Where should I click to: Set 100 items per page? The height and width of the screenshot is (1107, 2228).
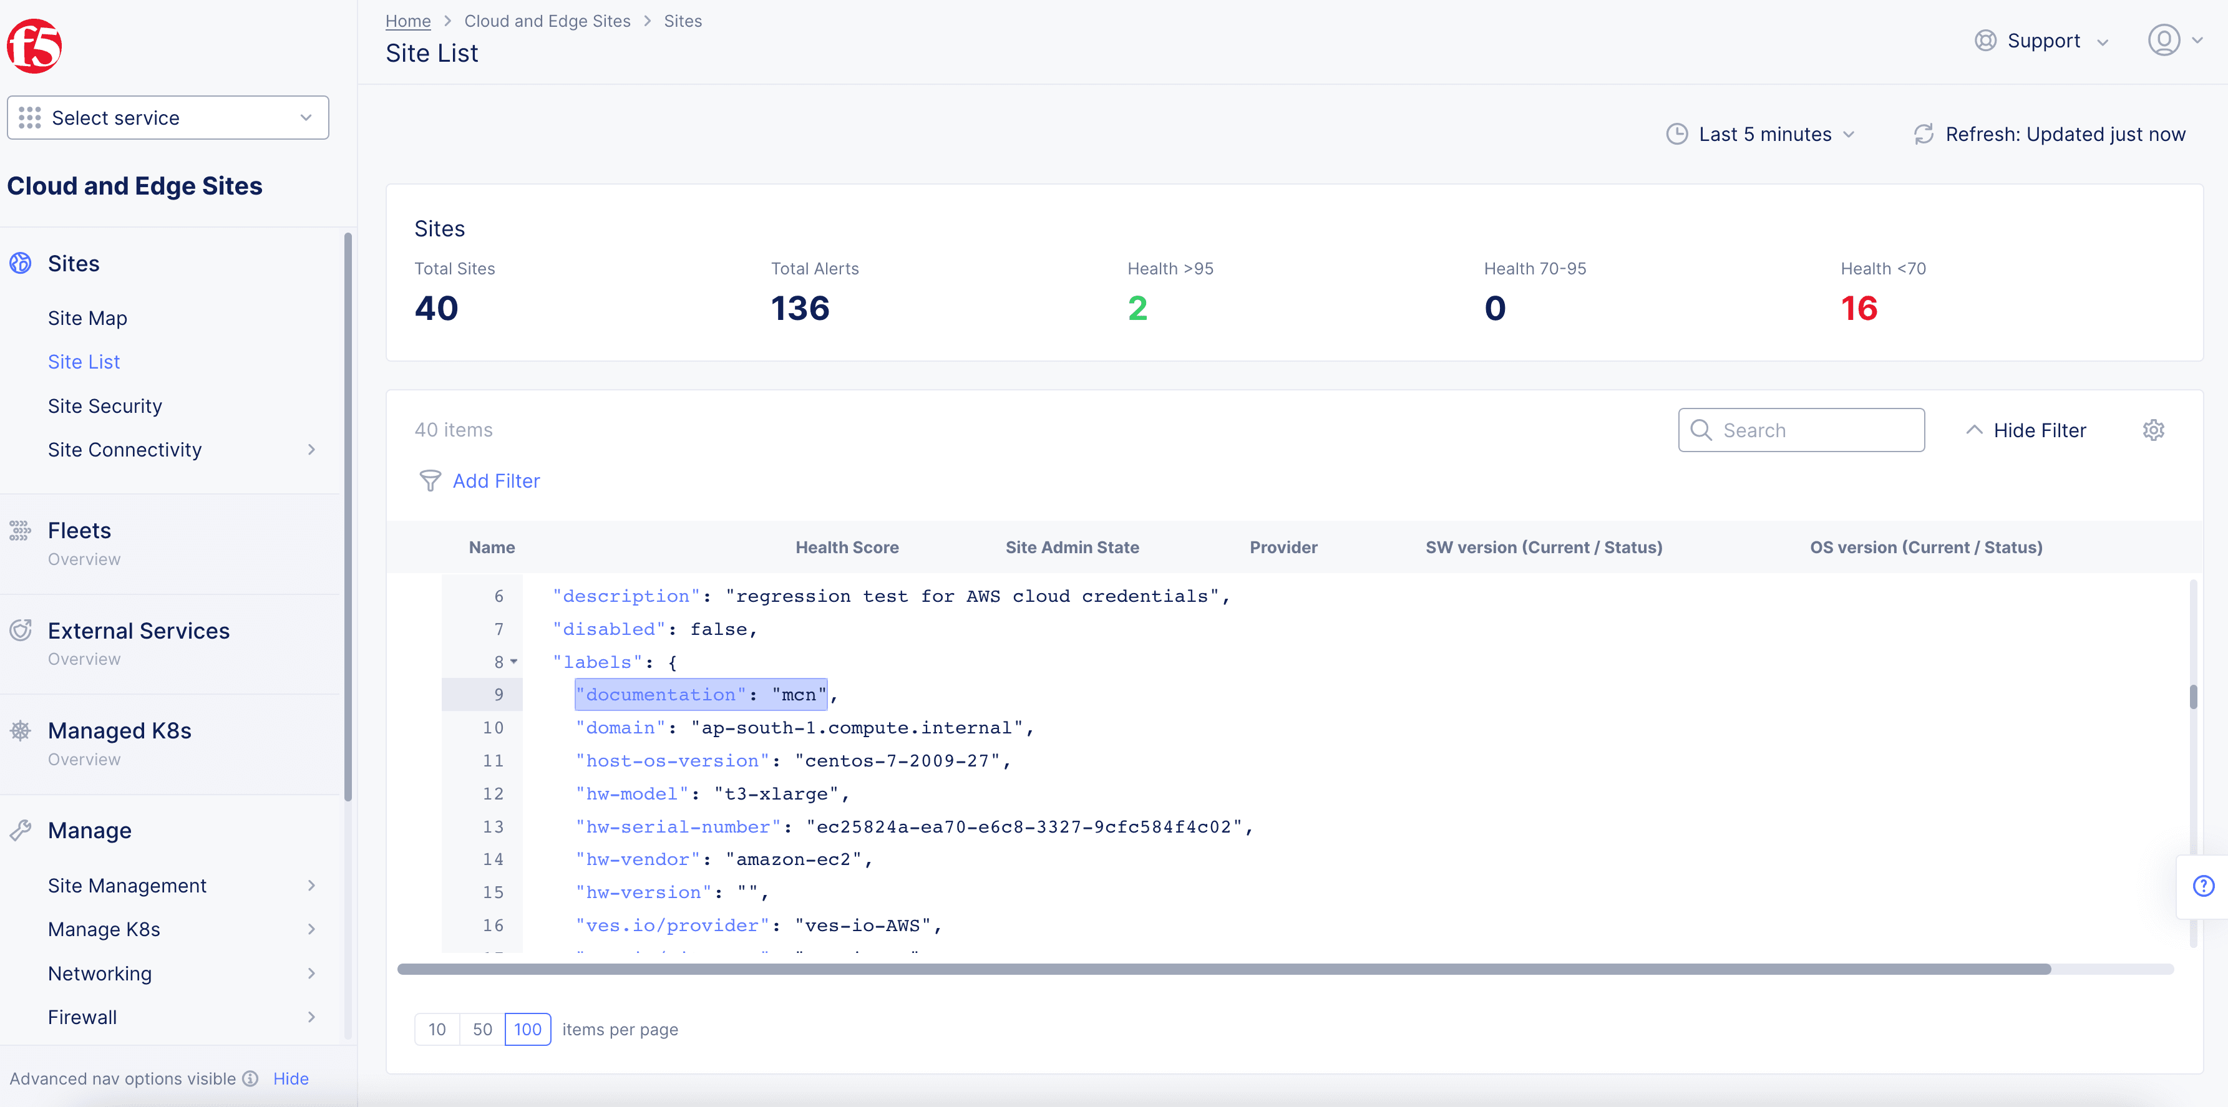point(528,1029)
